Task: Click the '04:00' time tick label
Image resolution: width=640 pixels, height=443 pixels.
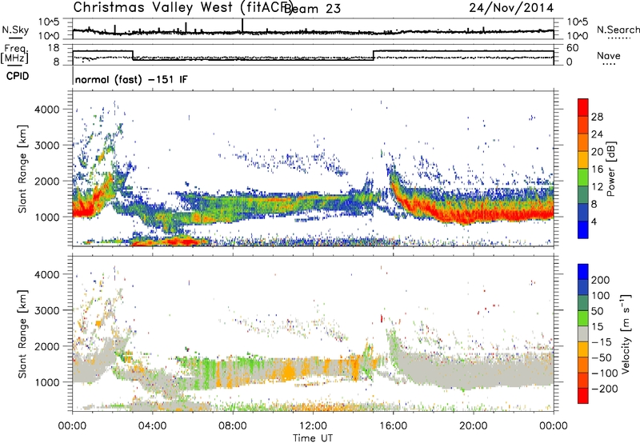Action: click(x=153, y=426)
